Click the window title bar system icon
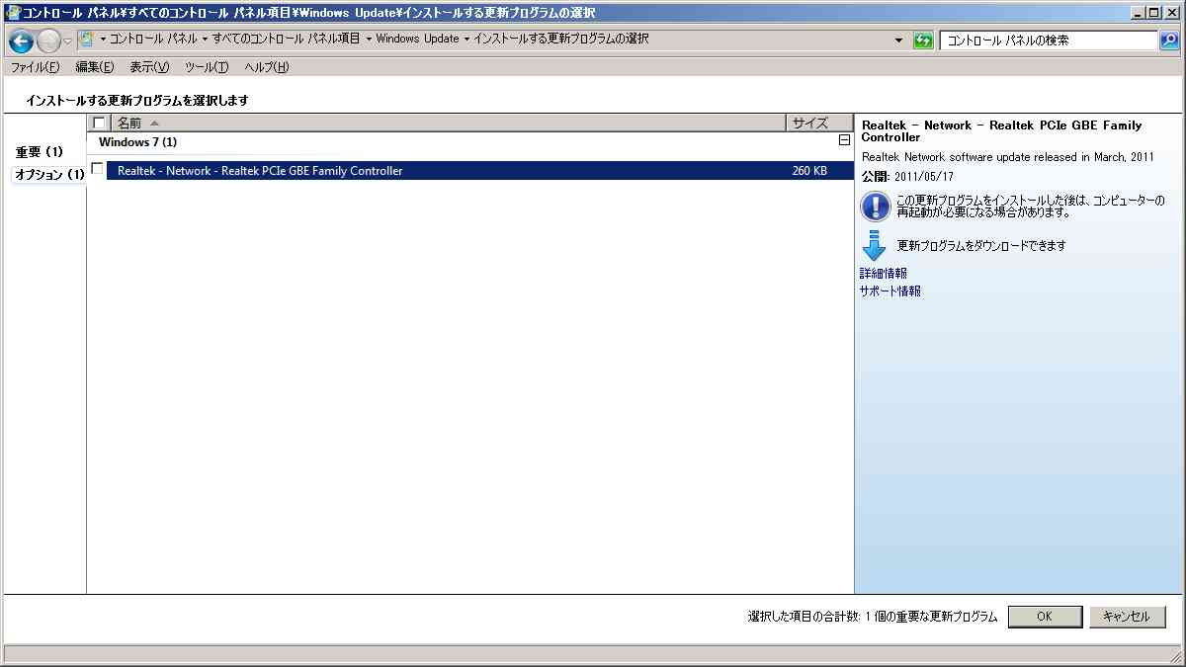The image size is (1186, 667). 13,13
